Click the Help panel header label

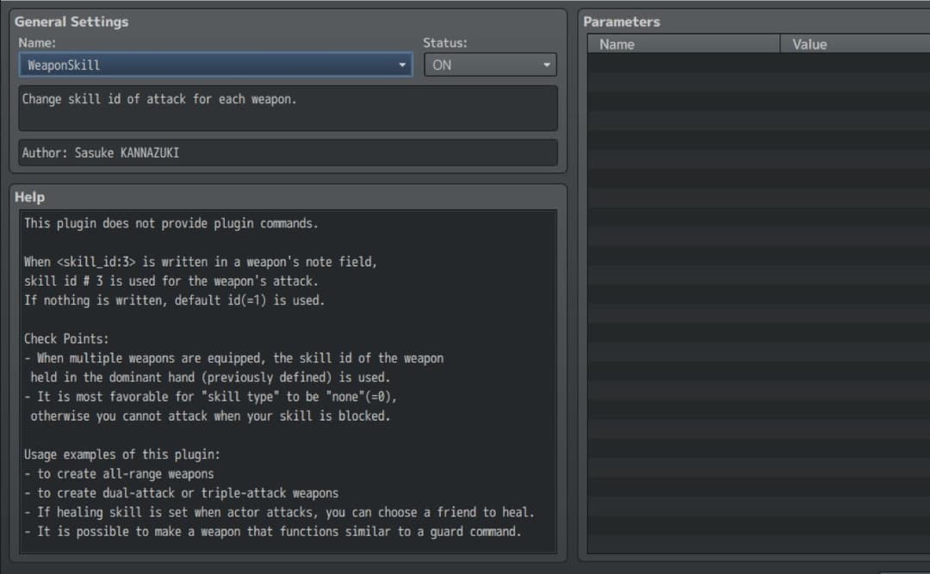pos(29,196)
